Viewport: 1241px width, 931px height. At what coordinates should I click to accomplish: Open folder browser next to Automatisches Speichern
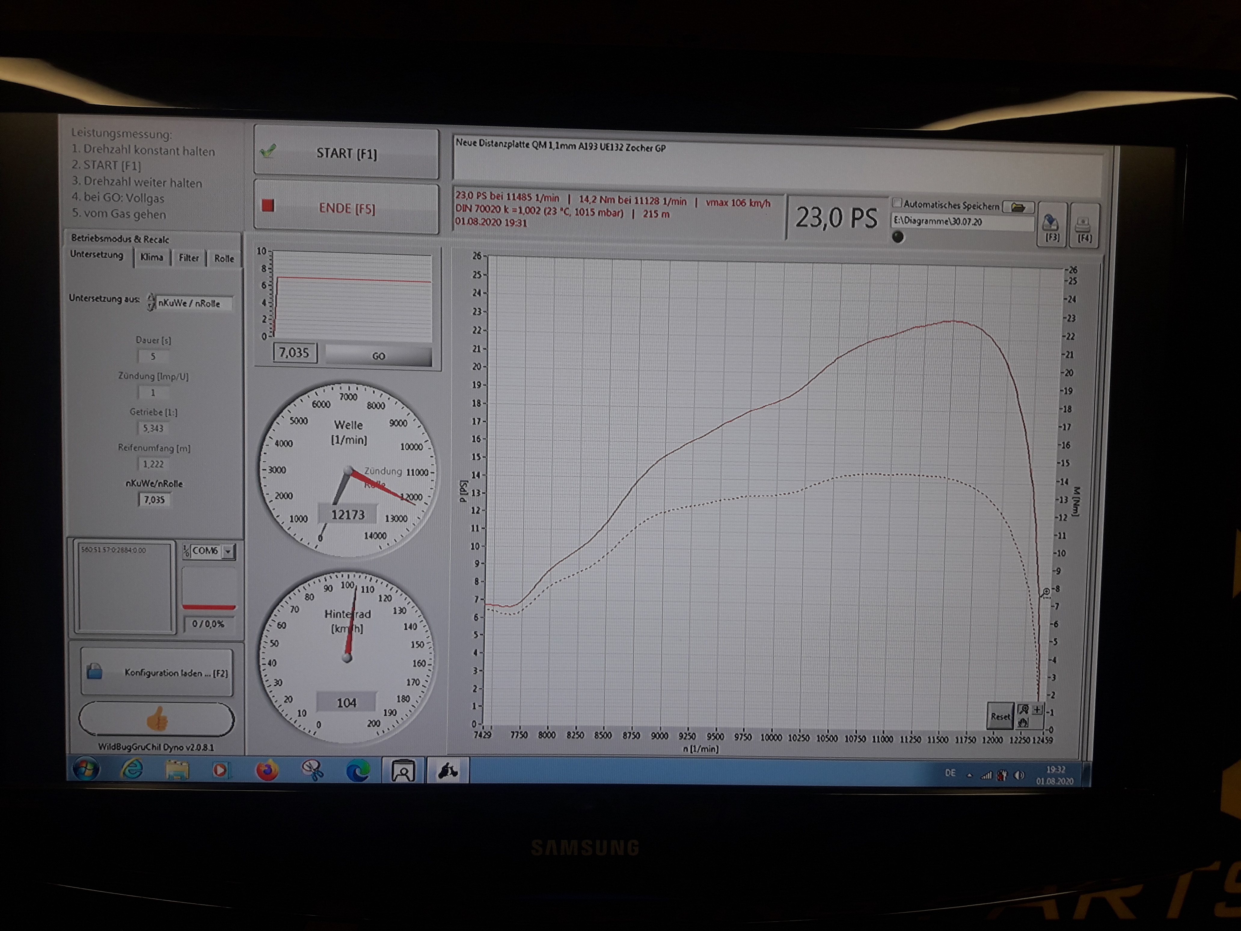click(x=1018, y=207)
